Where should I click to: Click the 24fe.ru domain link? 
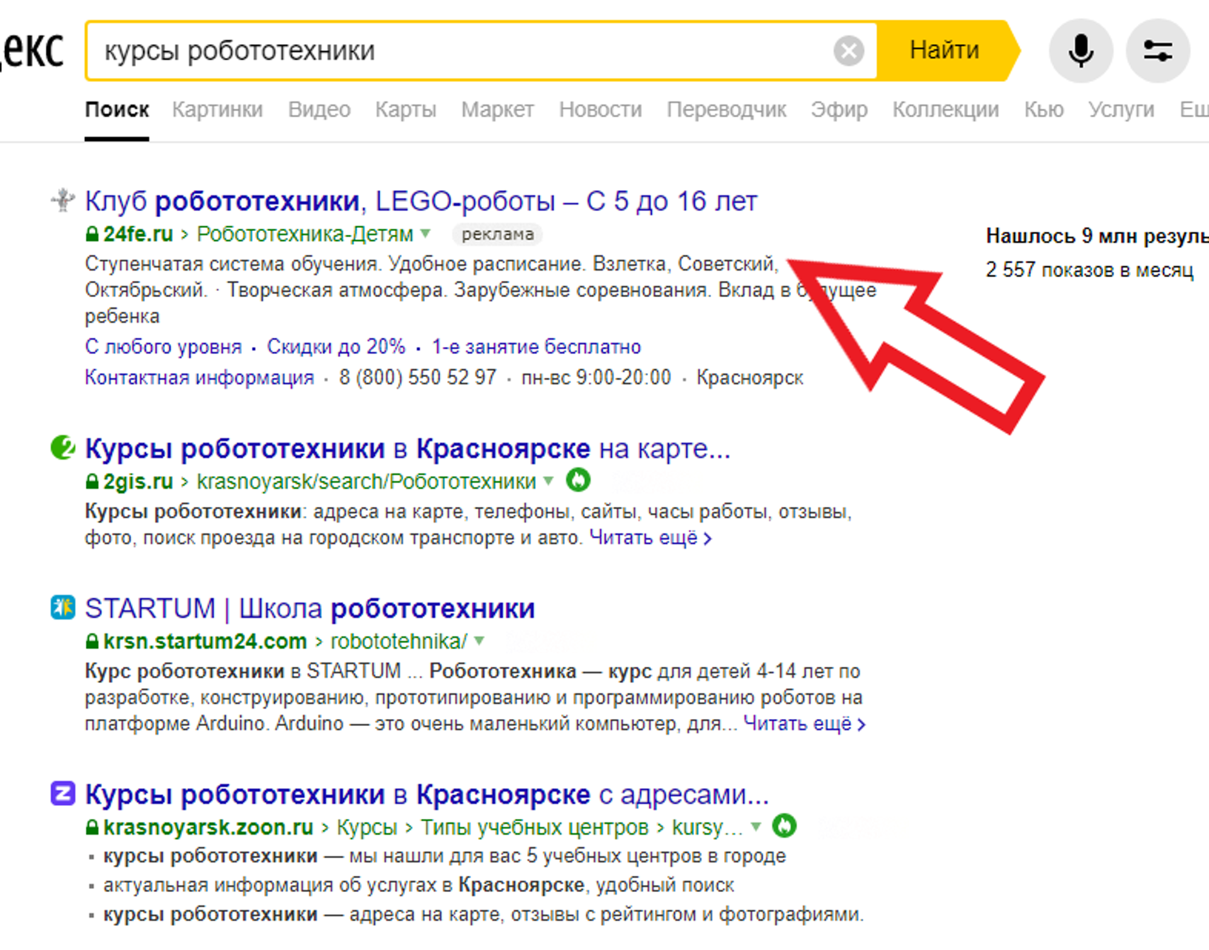(138, 234)
